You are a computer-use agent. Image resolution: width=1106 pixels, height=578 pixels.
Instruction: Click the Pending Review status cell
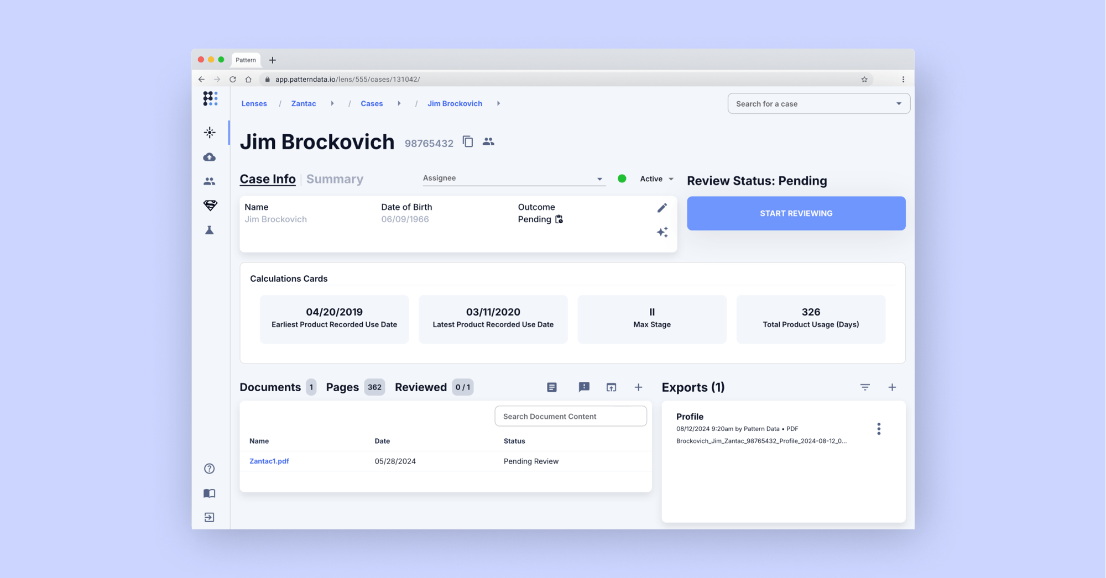(x=531, y=461)
